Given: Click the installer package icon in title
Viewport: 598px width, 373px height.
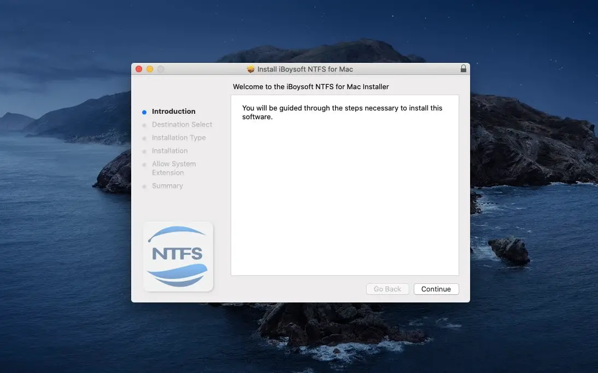Looking at the screenshot, I should tap(250, 69).
